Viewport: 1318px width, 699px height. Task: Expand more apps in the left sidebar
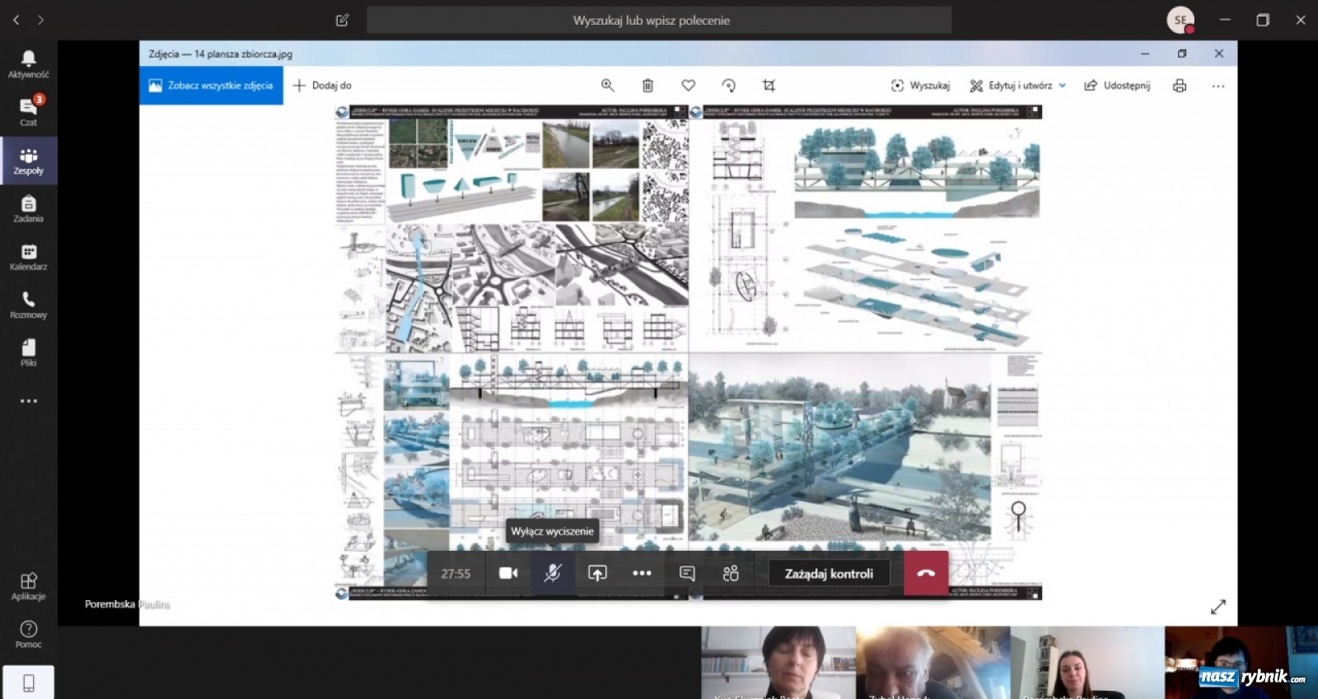pyautogui.click(x=28, y=401)
